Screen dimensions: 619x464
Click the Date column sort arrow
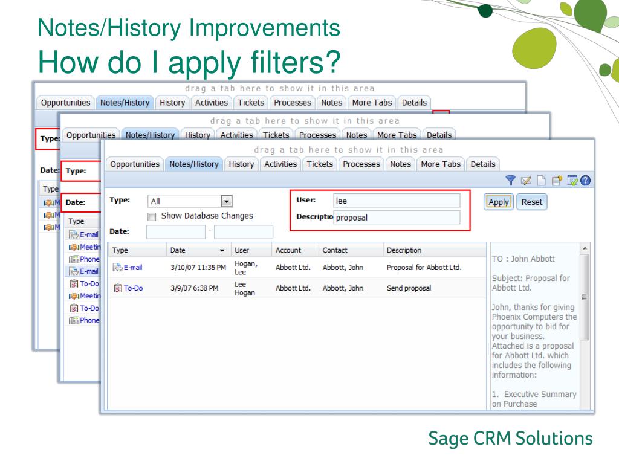coord(222,251)
